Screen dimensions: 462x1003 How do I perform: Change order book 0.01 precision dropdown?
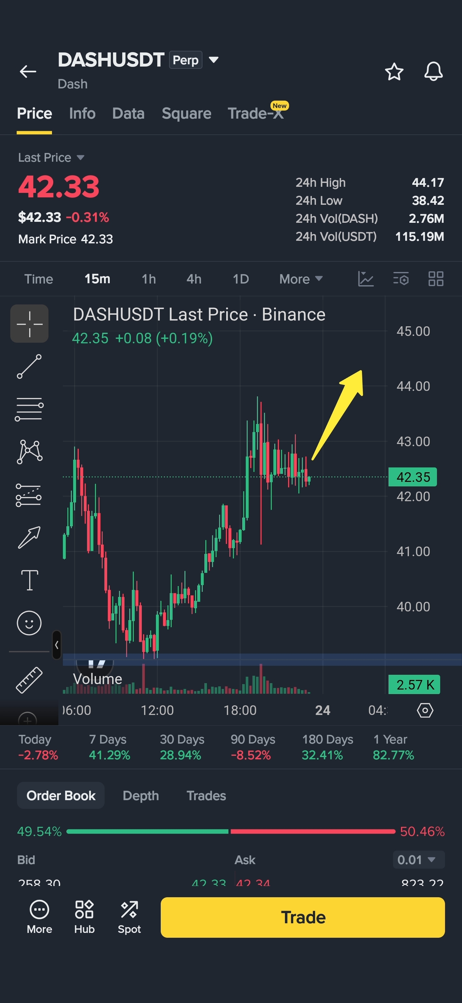(418, 860)
